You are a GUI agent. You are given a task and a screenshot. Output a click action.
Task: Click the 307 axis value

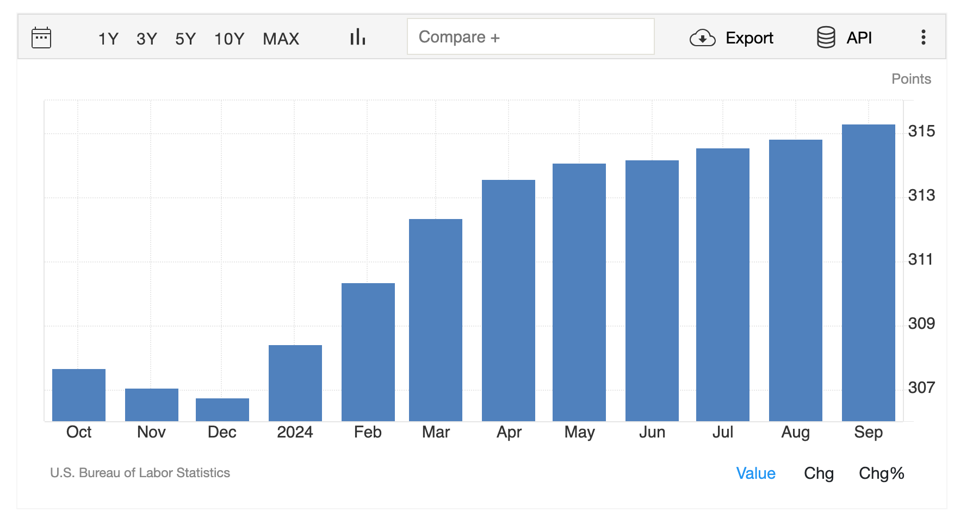click(921, 387)
